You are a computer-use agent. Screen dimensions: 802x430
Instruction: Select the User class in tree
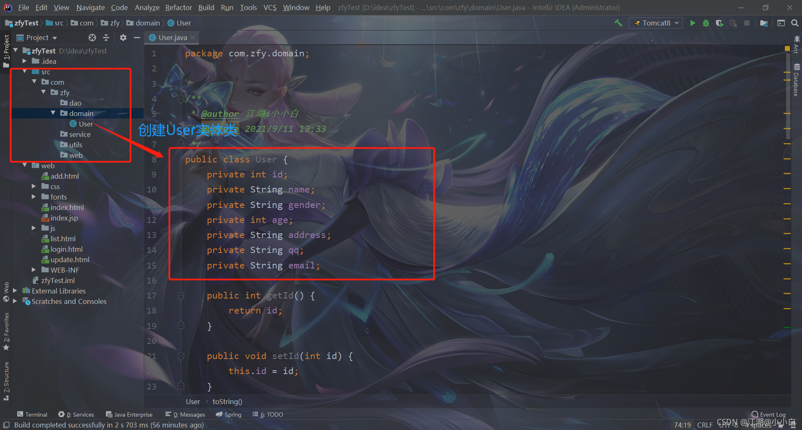pyautogui.click(x=81, y=124)
